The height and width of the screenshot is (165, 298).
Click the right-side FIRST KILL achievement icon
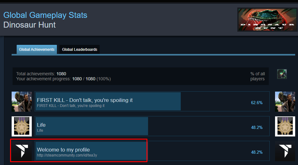coord(285,102)
